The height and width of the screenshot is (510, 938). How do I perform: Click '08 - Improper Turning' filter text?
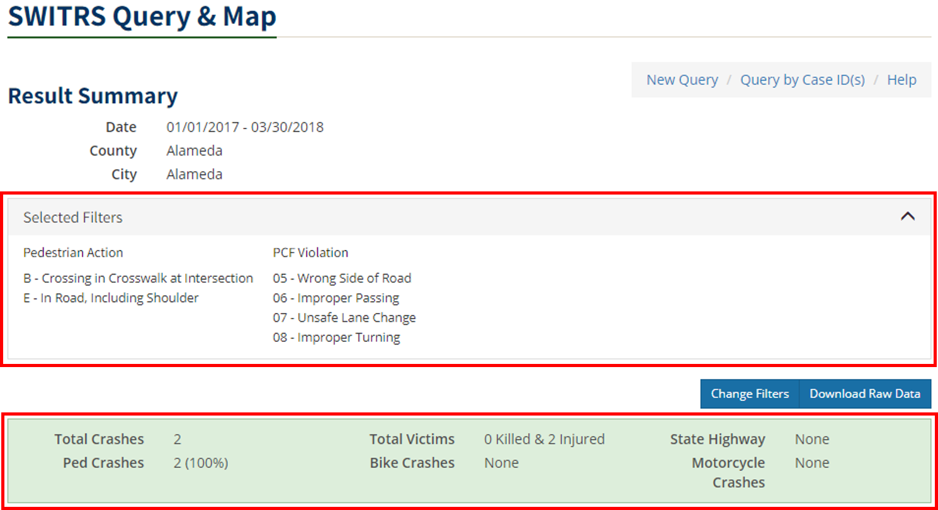(x=336, y=337)
